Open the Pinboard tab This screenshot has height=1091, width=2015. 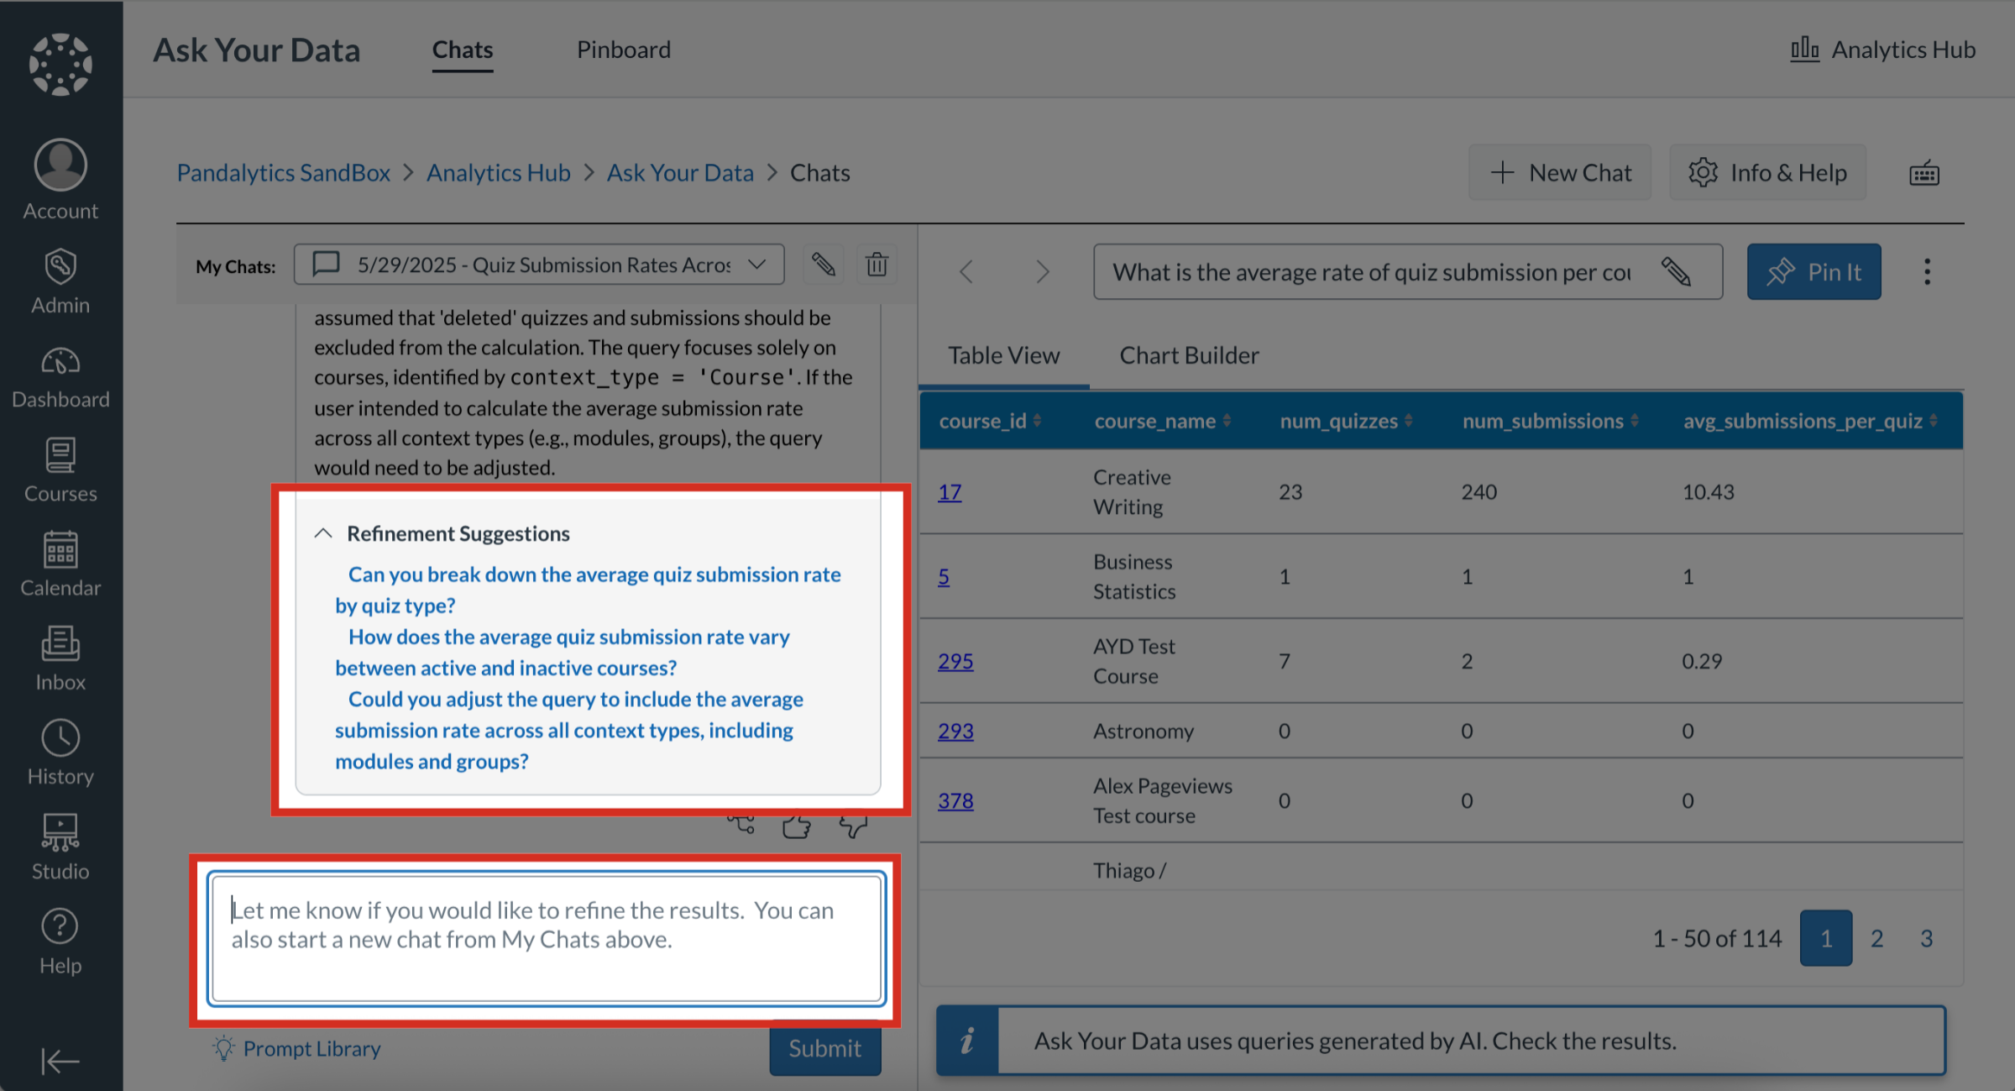point(623,50)
